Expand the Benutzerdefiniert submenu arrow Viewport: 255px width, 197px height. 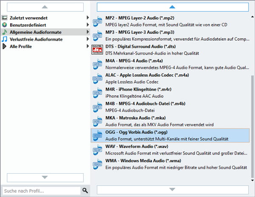tap(88, 25)
